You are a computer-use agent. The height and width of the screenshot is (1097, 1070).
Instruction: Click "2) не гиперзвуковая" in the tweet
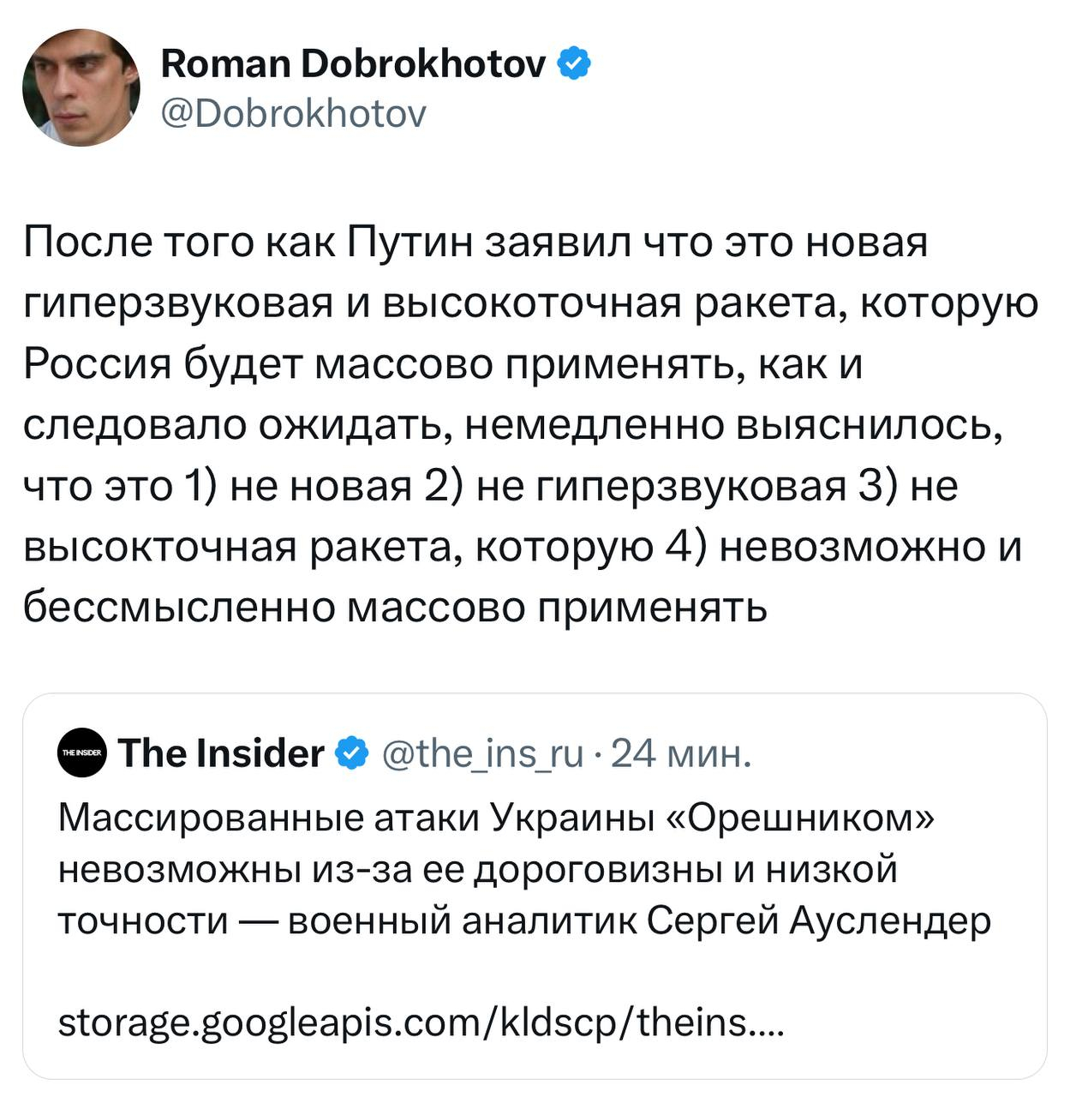tap(636, 486)
